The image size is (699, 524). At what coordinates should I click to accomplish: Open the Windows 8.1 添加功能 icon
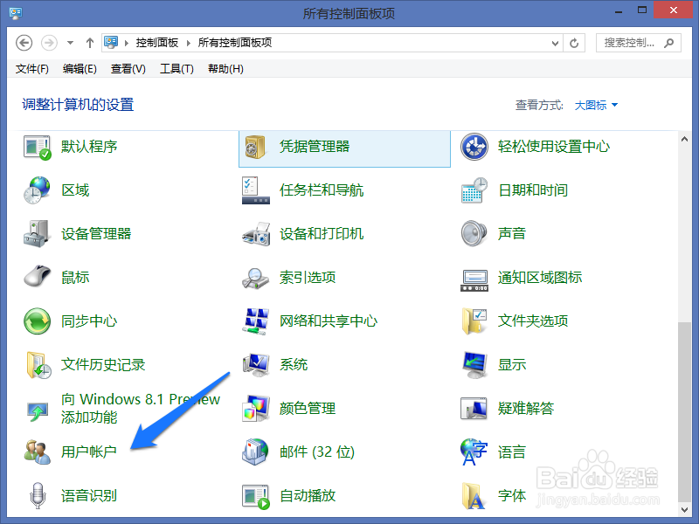pyautogui.click(x=37, y=410)
